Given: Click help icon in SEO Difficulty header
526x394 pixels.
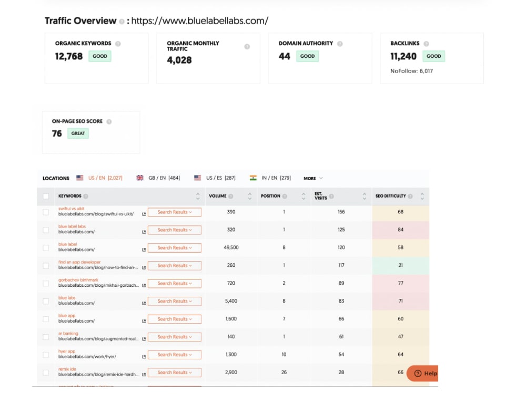Looking at the screenshot, I should pos(410,196).
